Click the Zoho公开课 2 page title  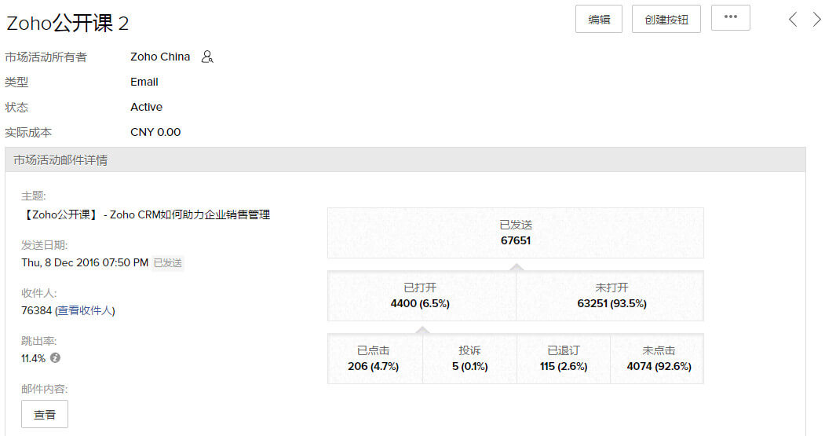click(68, 23)
